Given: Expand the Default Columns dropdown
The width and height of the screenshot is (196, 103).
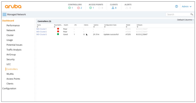Looking at the screenshot, I should pos(185,20).
